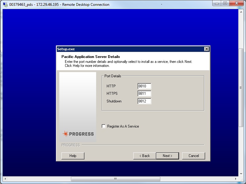Select the Shutdown port field showing 8812
Image resolution: width=246 pixels, height=184 pixels.
(x=144, y=101)
